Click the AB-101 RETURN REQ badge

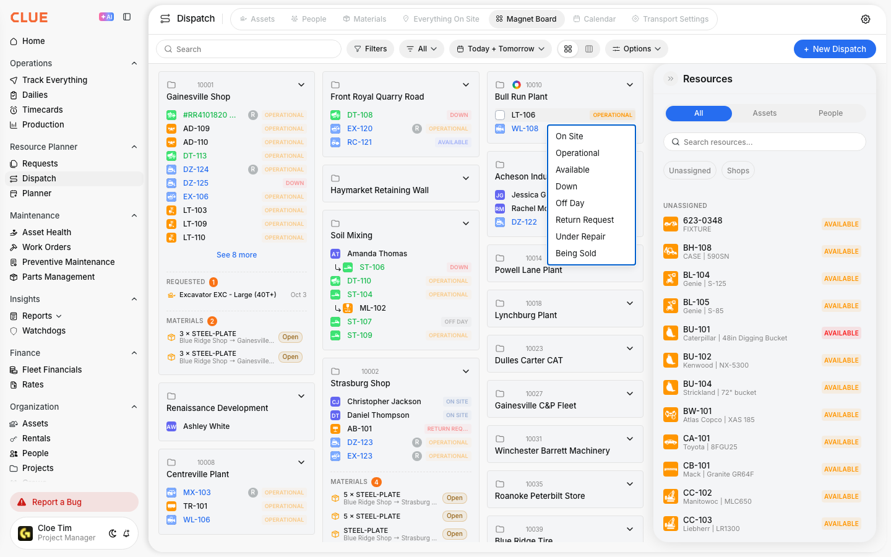click(447, 429)
